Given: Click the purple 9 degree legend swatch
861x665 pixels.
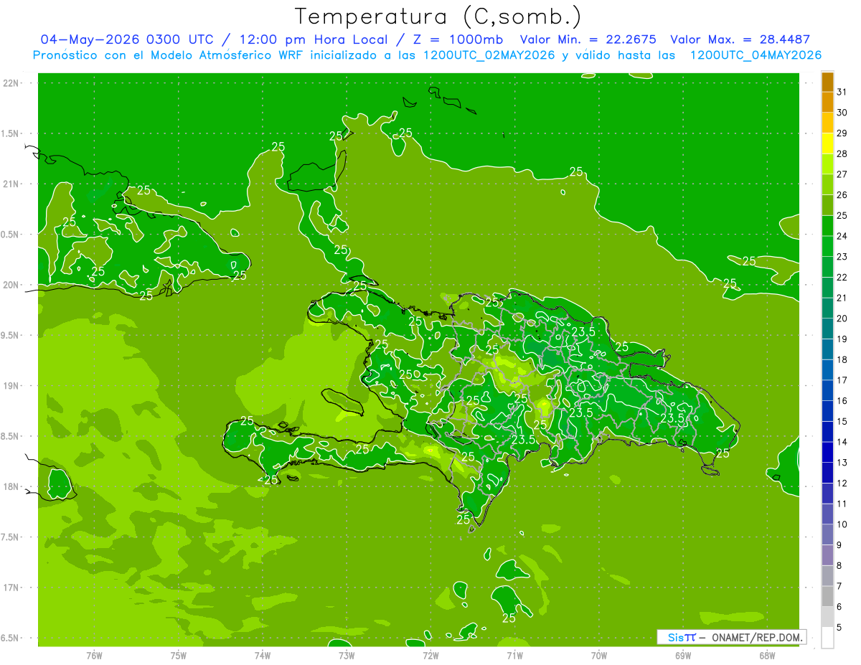Looking at the screenshot, I should coord(827,555).
